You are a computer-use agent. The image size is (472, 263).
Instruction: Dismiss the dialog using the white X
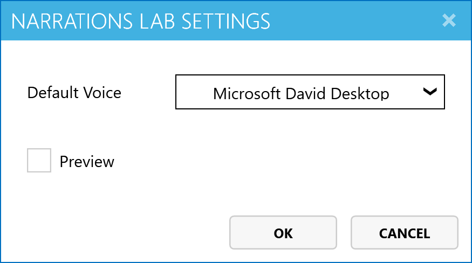(x=449, y=20)
